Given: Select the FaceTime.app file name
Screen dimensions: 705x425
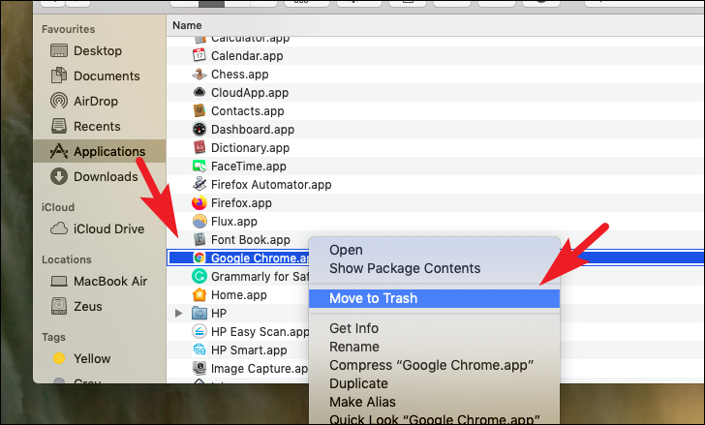Looking at the screenshot, I should (x=249, y=167).
